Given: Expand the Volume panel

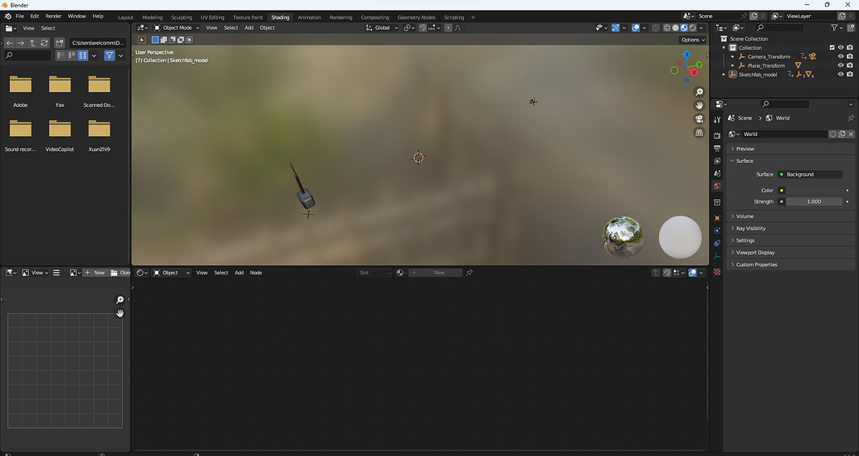Looking at the screenshot, I should [790, 216].
